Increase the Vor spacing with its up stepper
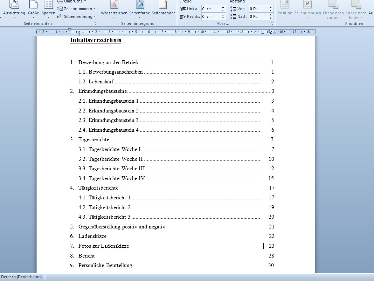Image resolution: width=374 pixels, height=281 pixels. 270,7
